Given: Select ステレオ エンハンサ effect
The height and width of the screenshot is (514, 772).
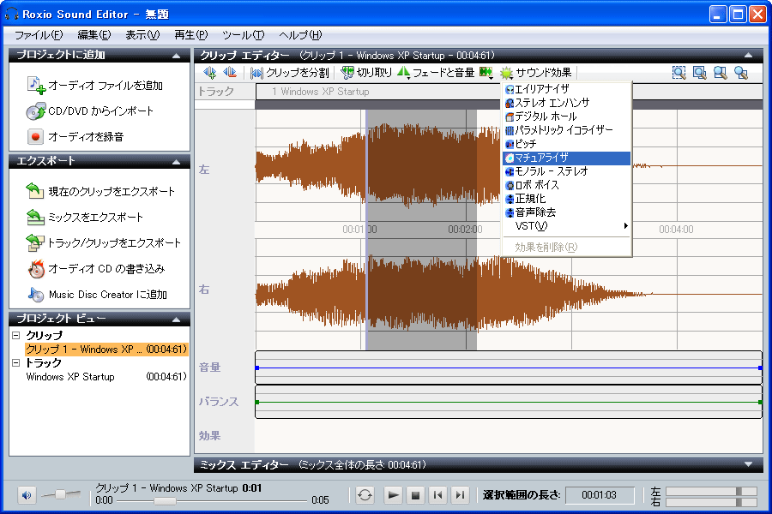Looking at the screenshot, I should coord(566,103).
